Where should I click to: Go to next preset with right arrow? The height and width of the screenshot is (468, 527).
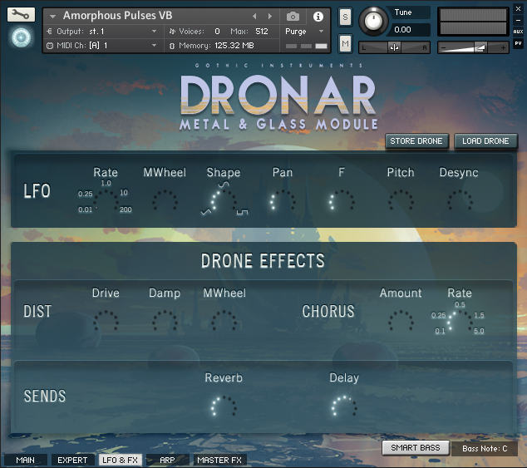269,16
